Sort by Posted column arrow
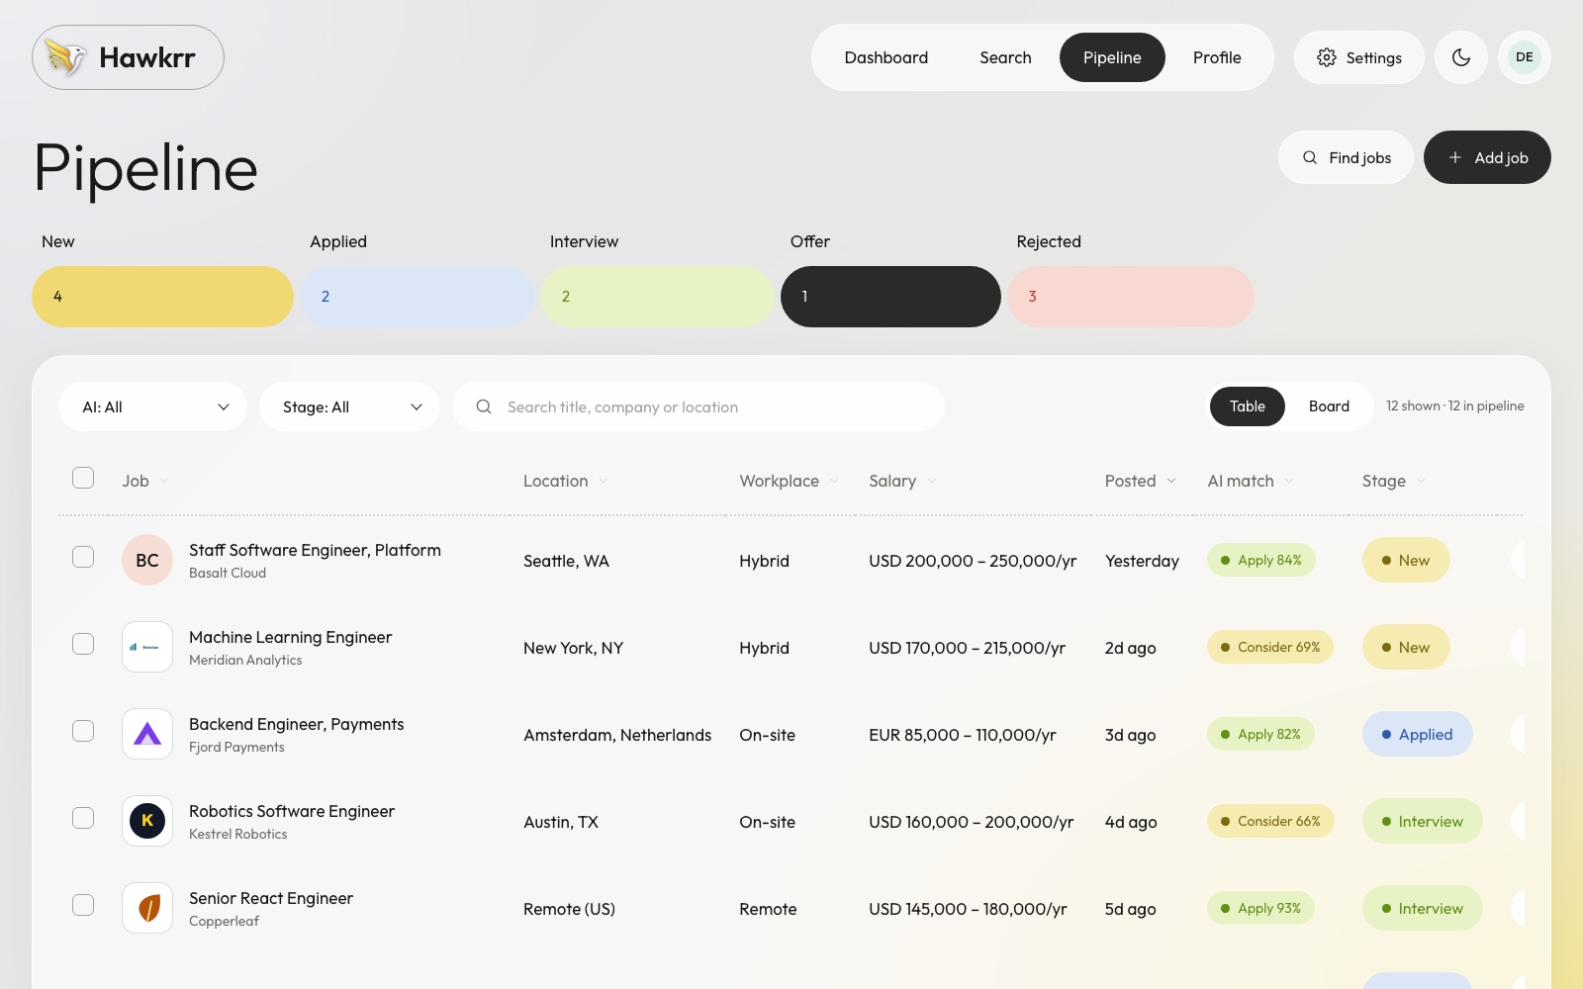This screenshot has height=989, width=1583. pyautogui.click(x=1171, y=482)
